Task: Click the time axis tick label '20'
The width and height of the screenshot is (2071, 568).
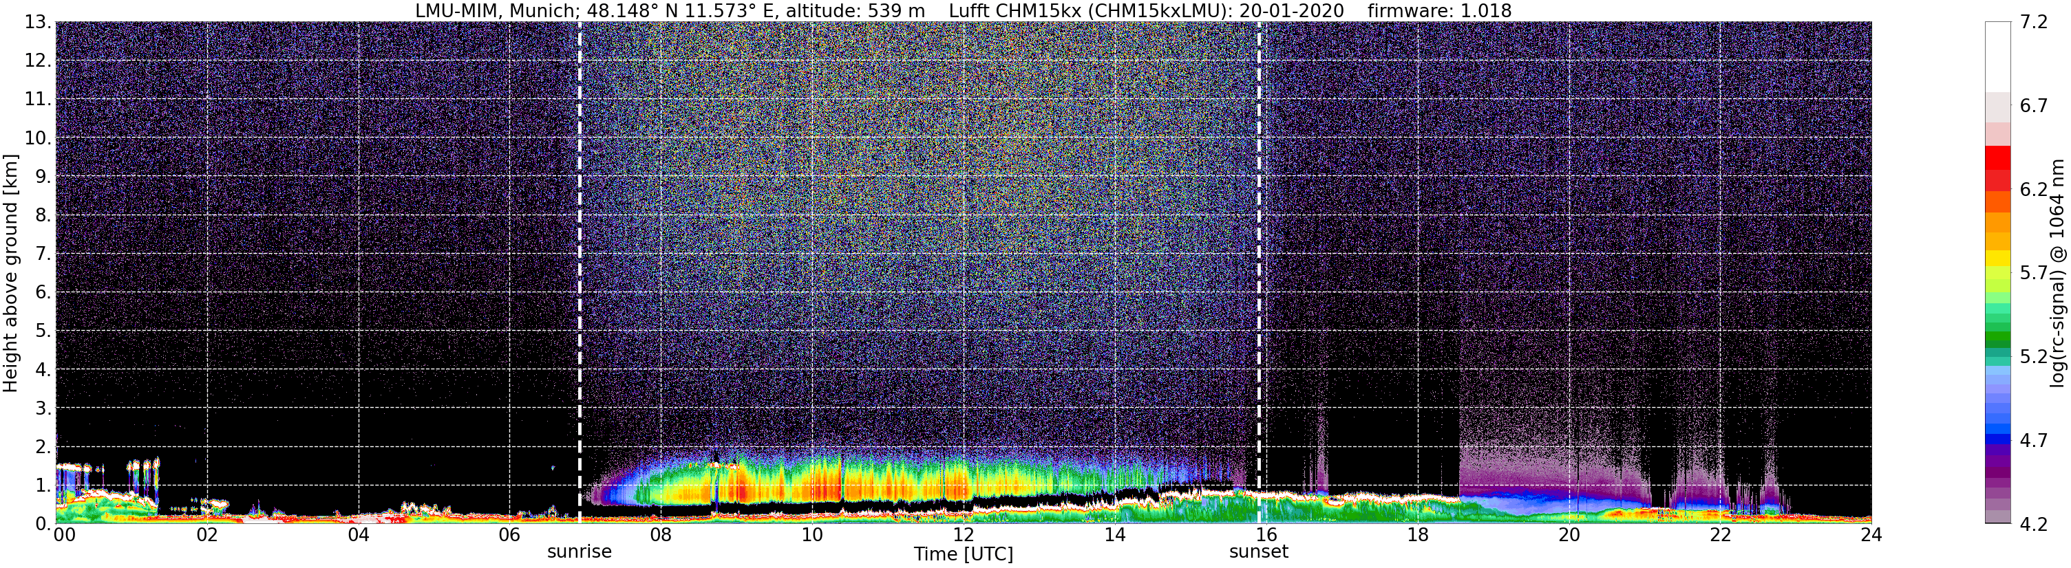Action: pos(1569,535)
